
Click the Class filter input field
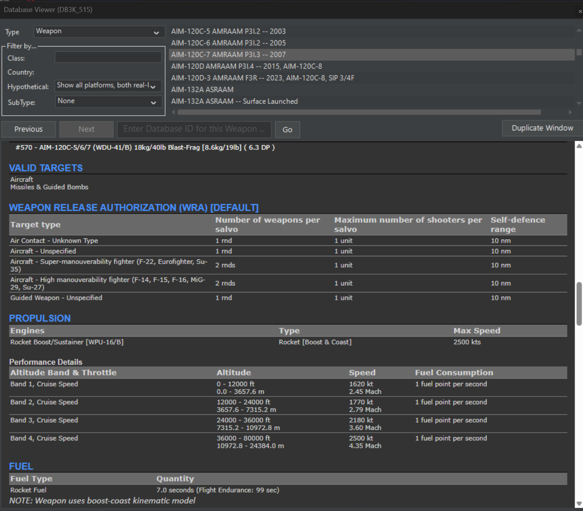[x=108, y=57]
